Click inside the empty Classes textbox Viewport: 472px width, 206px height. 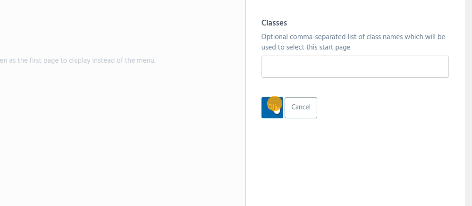pos(355,67)
